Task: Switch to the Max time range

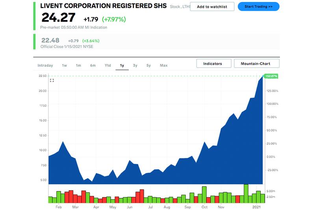Action: click(163, 65)
